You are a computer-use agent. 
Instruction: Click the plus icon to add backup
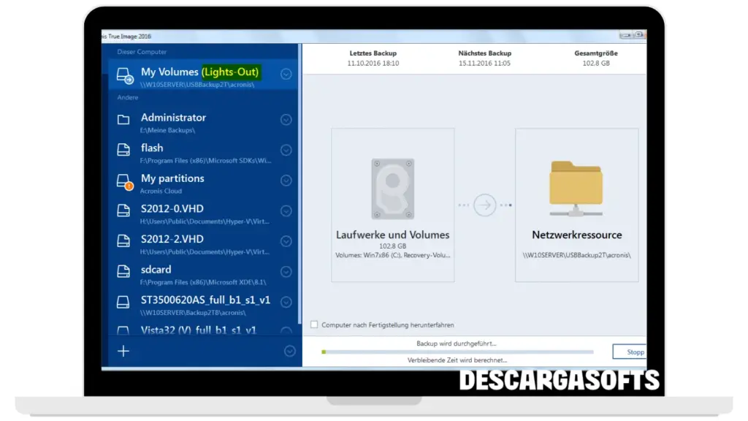click(123, 351)
